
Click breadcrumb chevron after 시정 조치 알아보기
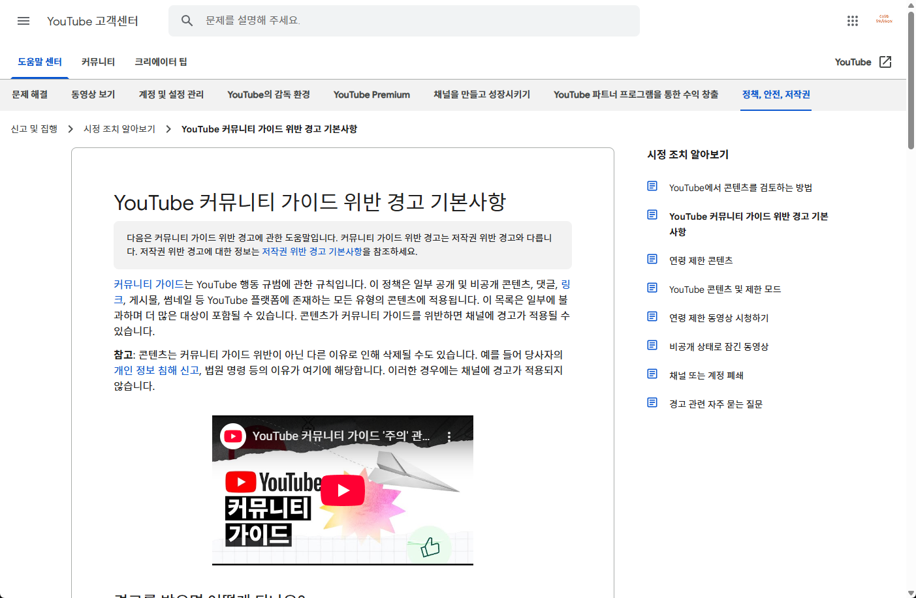tap(168, 129)
